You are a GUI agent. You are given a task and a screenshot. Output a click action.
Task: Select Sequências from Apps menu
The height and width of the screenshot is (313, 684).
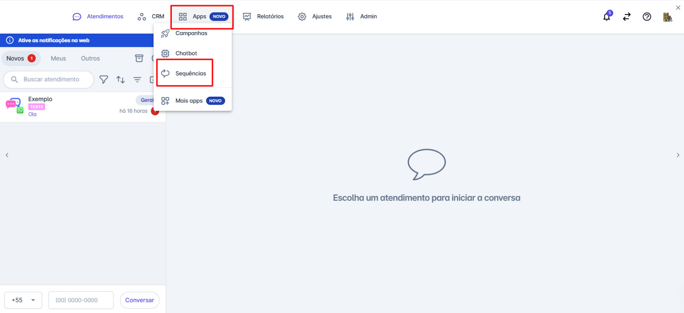[190, 73]
